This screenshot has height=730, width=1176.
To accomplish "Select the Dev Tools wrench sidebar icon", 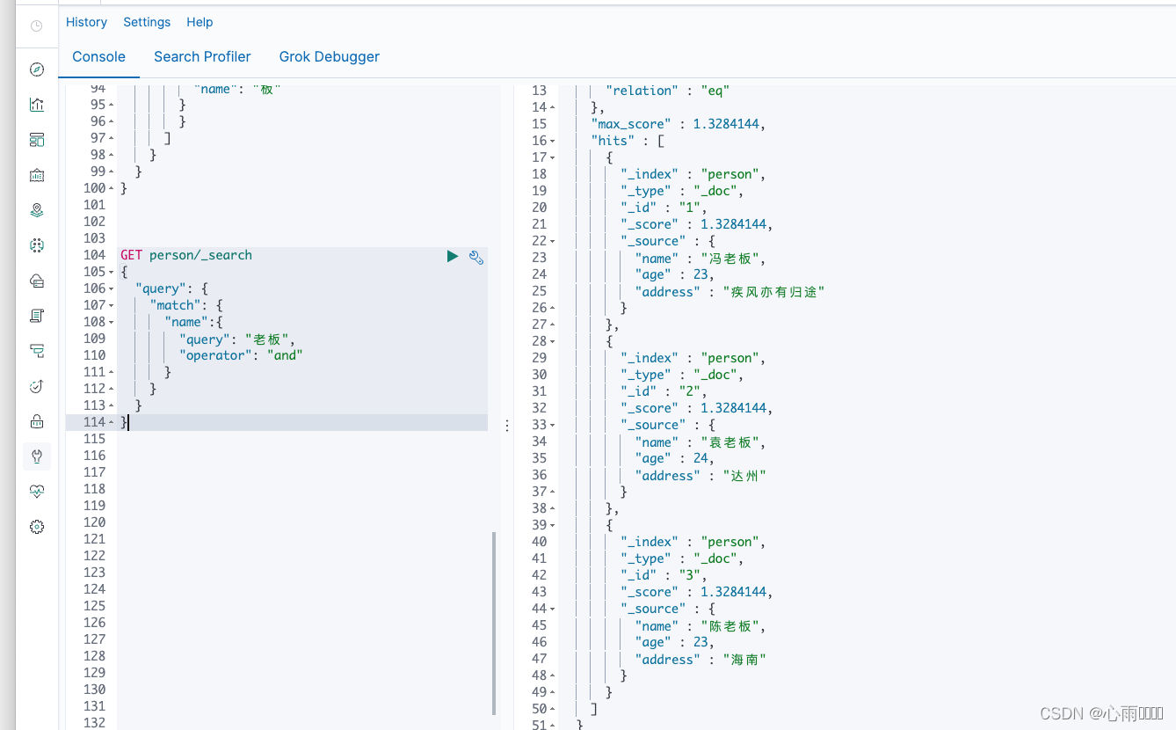I will (x=36, y=456).
